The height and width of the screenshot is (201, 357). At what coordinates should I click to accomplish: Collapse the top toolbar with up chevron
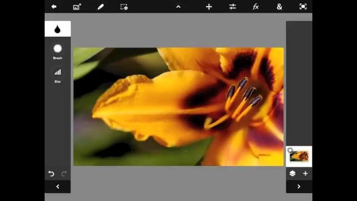pos(178,7)
